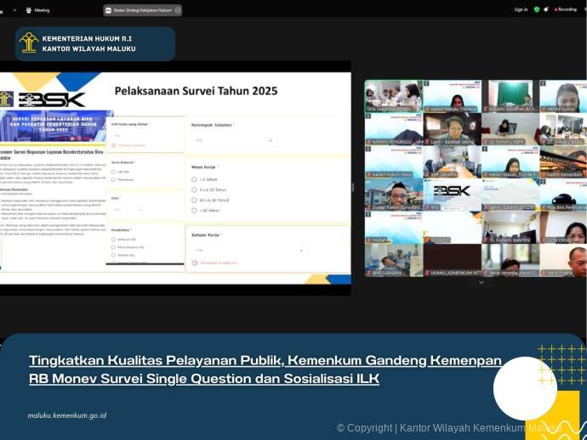587x440 pixels.
Task: Select the KANWIL BENGKULU participant tile
Action: click(x=393, y=130)
